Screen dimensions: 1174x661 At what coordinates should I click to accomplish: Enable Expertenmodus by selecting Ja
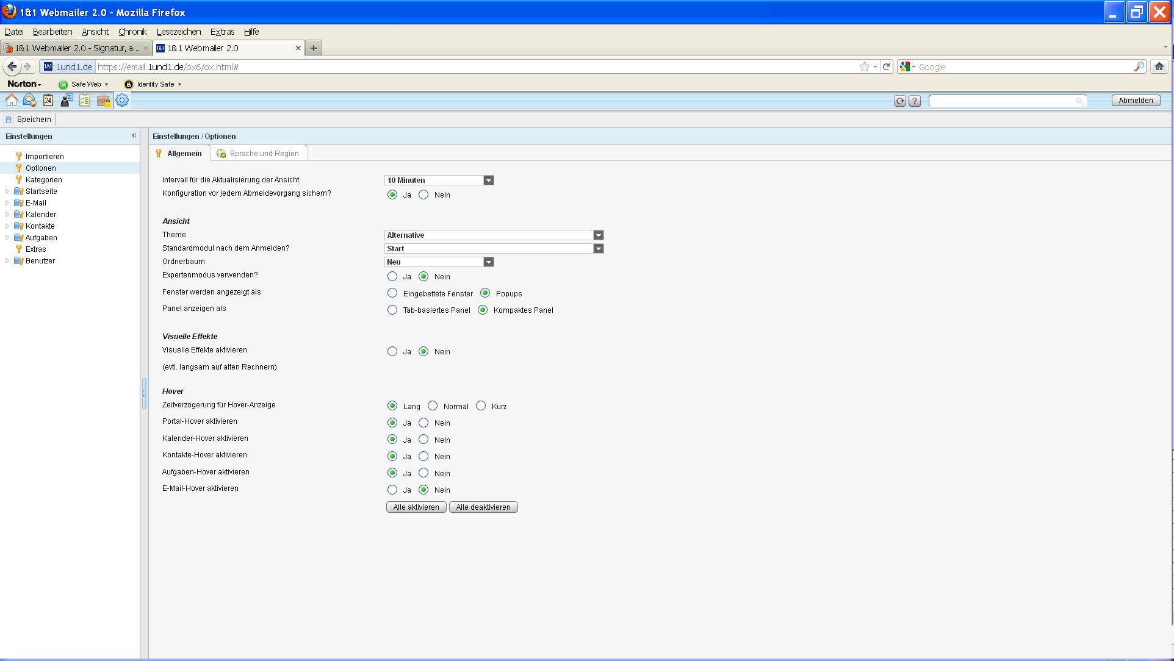pyautogui.click(x=392, y=276)
